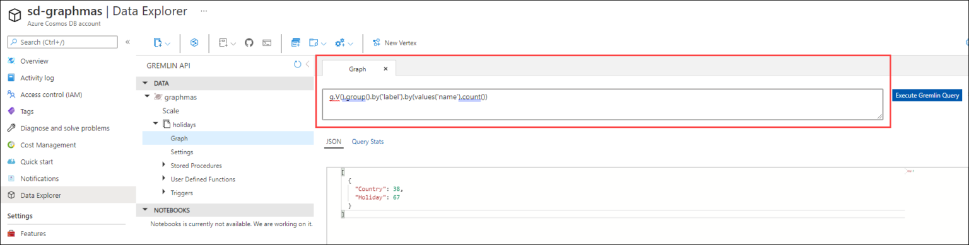Click the Quick start cloud icon
969x245 pixels.
(11, 162)
